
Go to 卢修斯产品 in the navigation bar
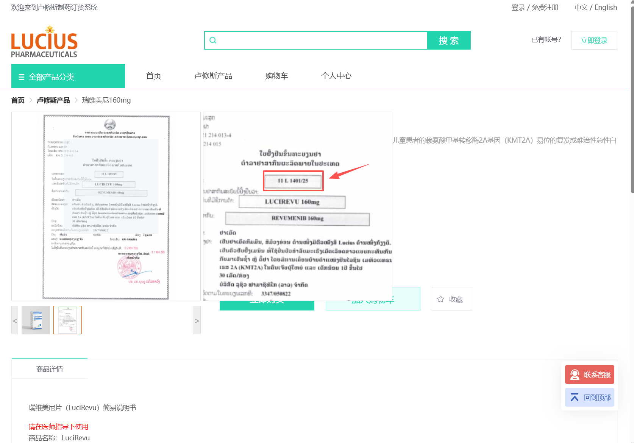[213, 76]
